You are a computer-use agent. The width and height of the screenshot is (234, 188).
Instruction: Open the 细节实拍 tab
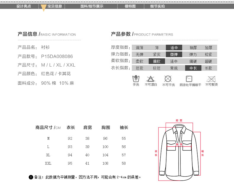tap(158, 6)
